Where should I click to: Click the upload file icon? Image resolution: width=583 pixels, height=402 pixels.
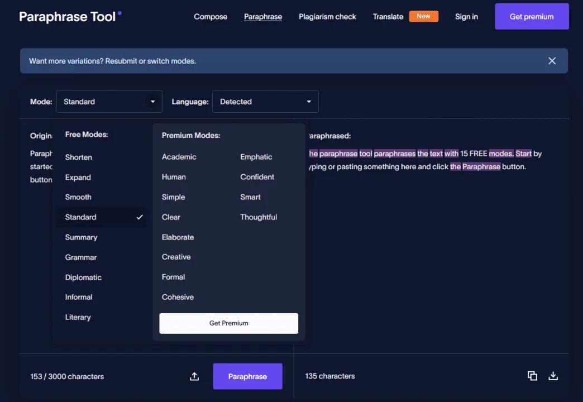click(x=194, y=376)
